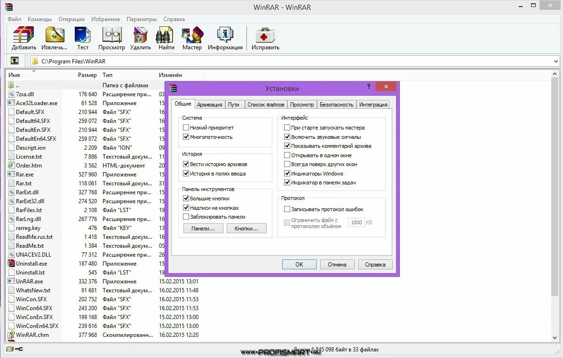563x358 pixels.
Task: Switch to the Просмотр settings tab
Action: tap(302, 105)
